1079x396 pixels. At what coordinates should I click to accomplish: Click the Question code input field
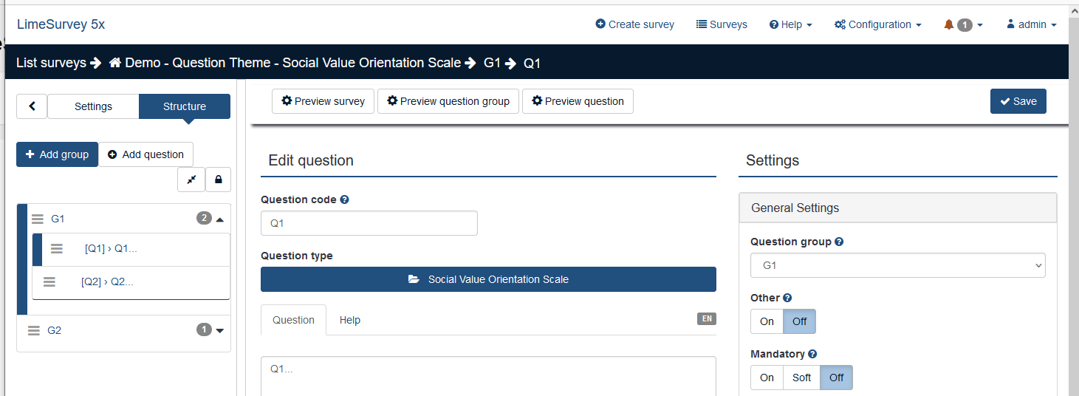pos(369,223)
